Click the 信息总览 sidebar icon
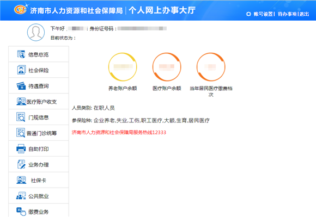The height and width of the screenshot is (217, 316). point(21,54)
